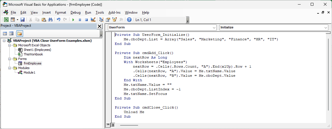Open the Insert object dropdown arrow

coord(17,20)
